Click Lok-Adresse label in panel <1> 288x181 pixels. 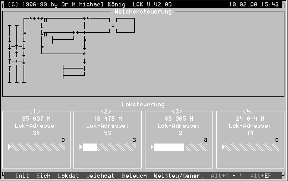pos(36,126)
